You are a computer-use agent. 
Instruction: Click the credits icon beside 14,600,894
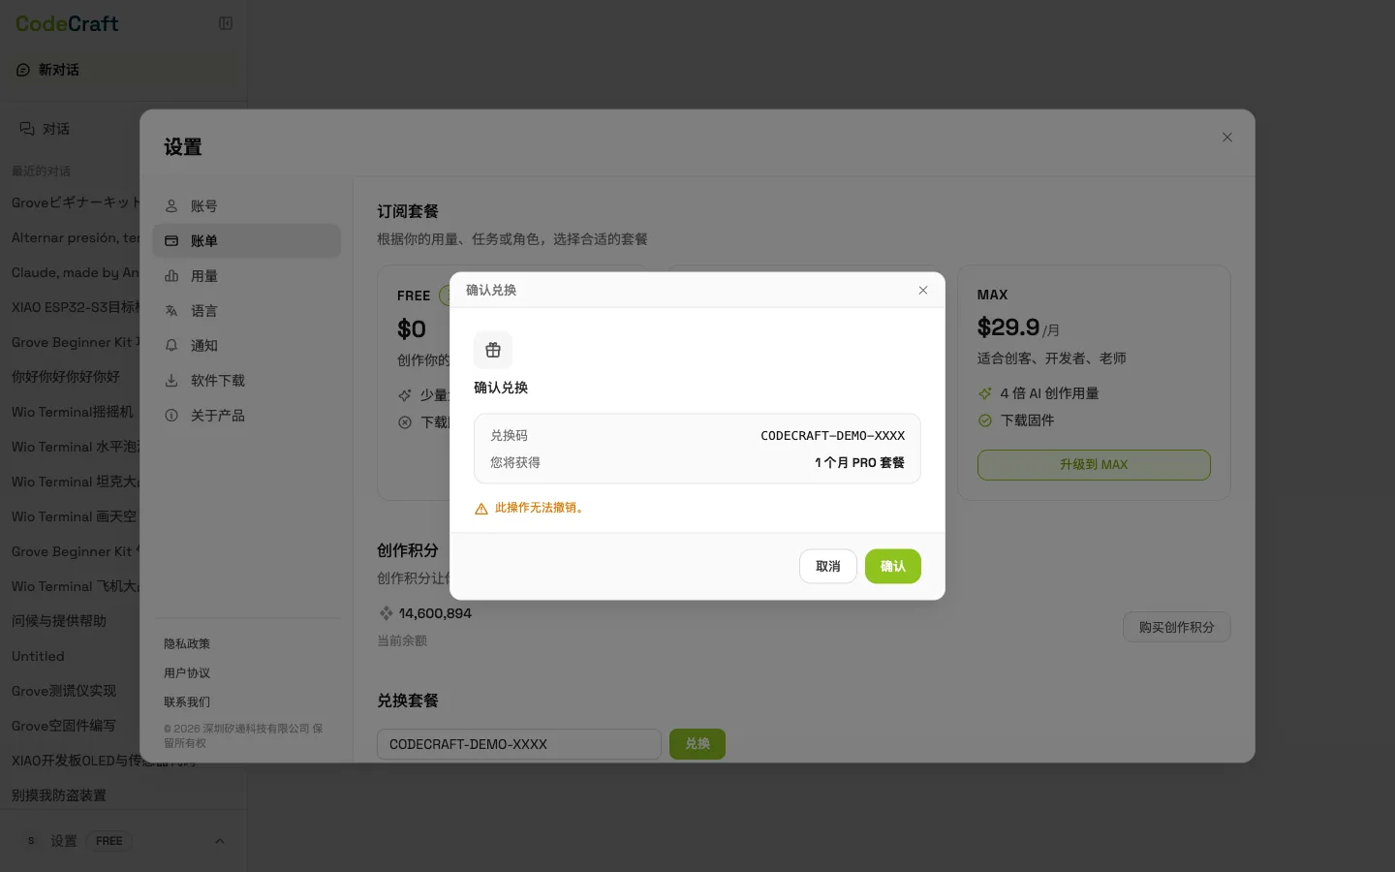pyautogui.click(x=387, y=613)
